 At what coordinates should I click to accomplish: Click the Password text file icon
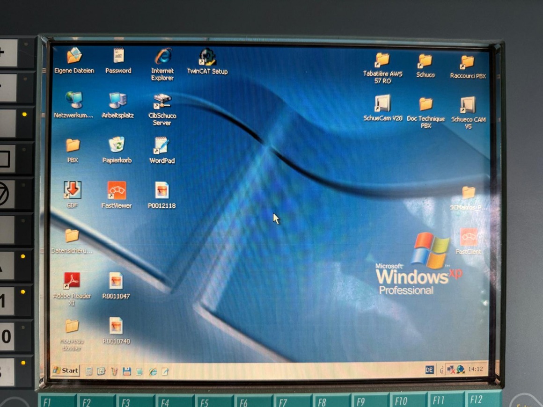pyautogui.click(x=118, y=56)
